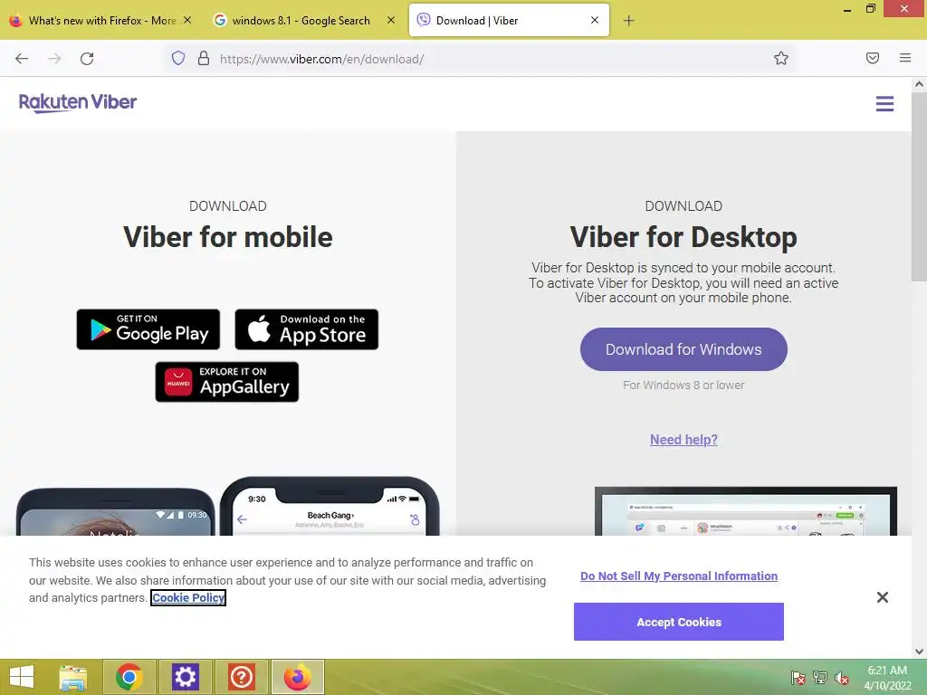Open volume speaker tray icon
Image resolution: width=927 pixels, height=695 pixels.
point(841,677)
